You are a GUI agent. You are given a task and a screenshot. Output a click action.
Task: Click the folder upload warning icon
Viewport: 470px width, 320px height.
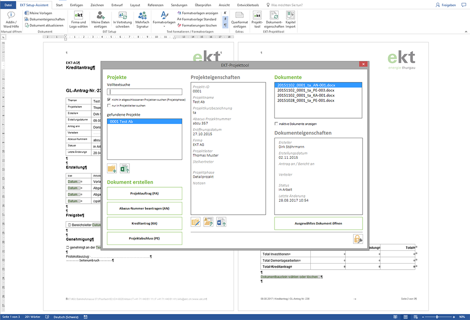(x=208, y=222)
